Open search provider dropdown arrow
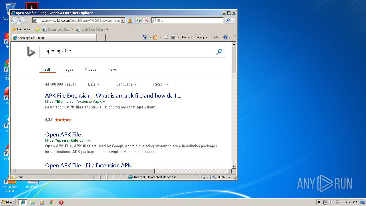This screenshot has width=366, height=206. tap(233, 20)
